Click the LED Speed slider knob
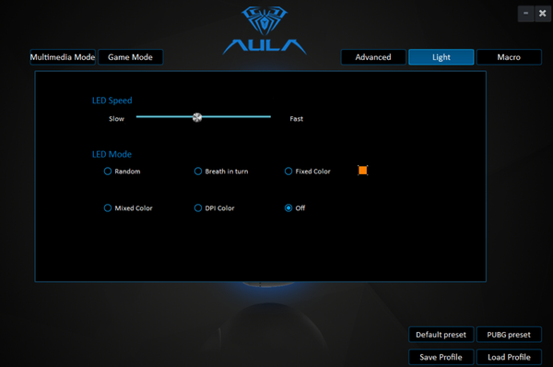The image size is (553, 367). coord(197,117)
